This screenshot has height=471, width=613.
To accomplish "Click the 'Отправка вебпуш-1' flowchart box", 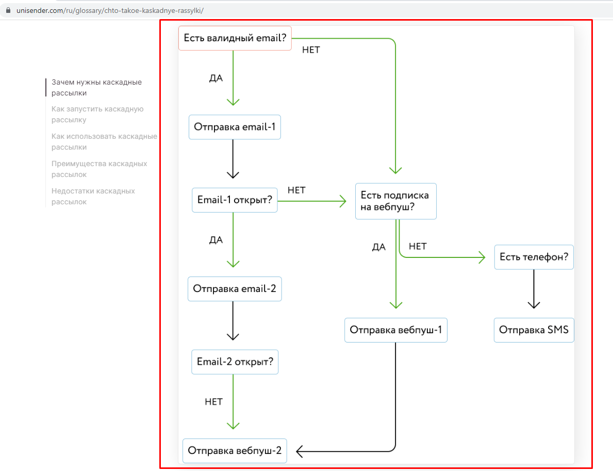I will coord(395,330).
